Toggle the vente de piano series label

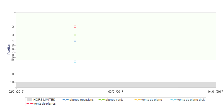[152, 100]
